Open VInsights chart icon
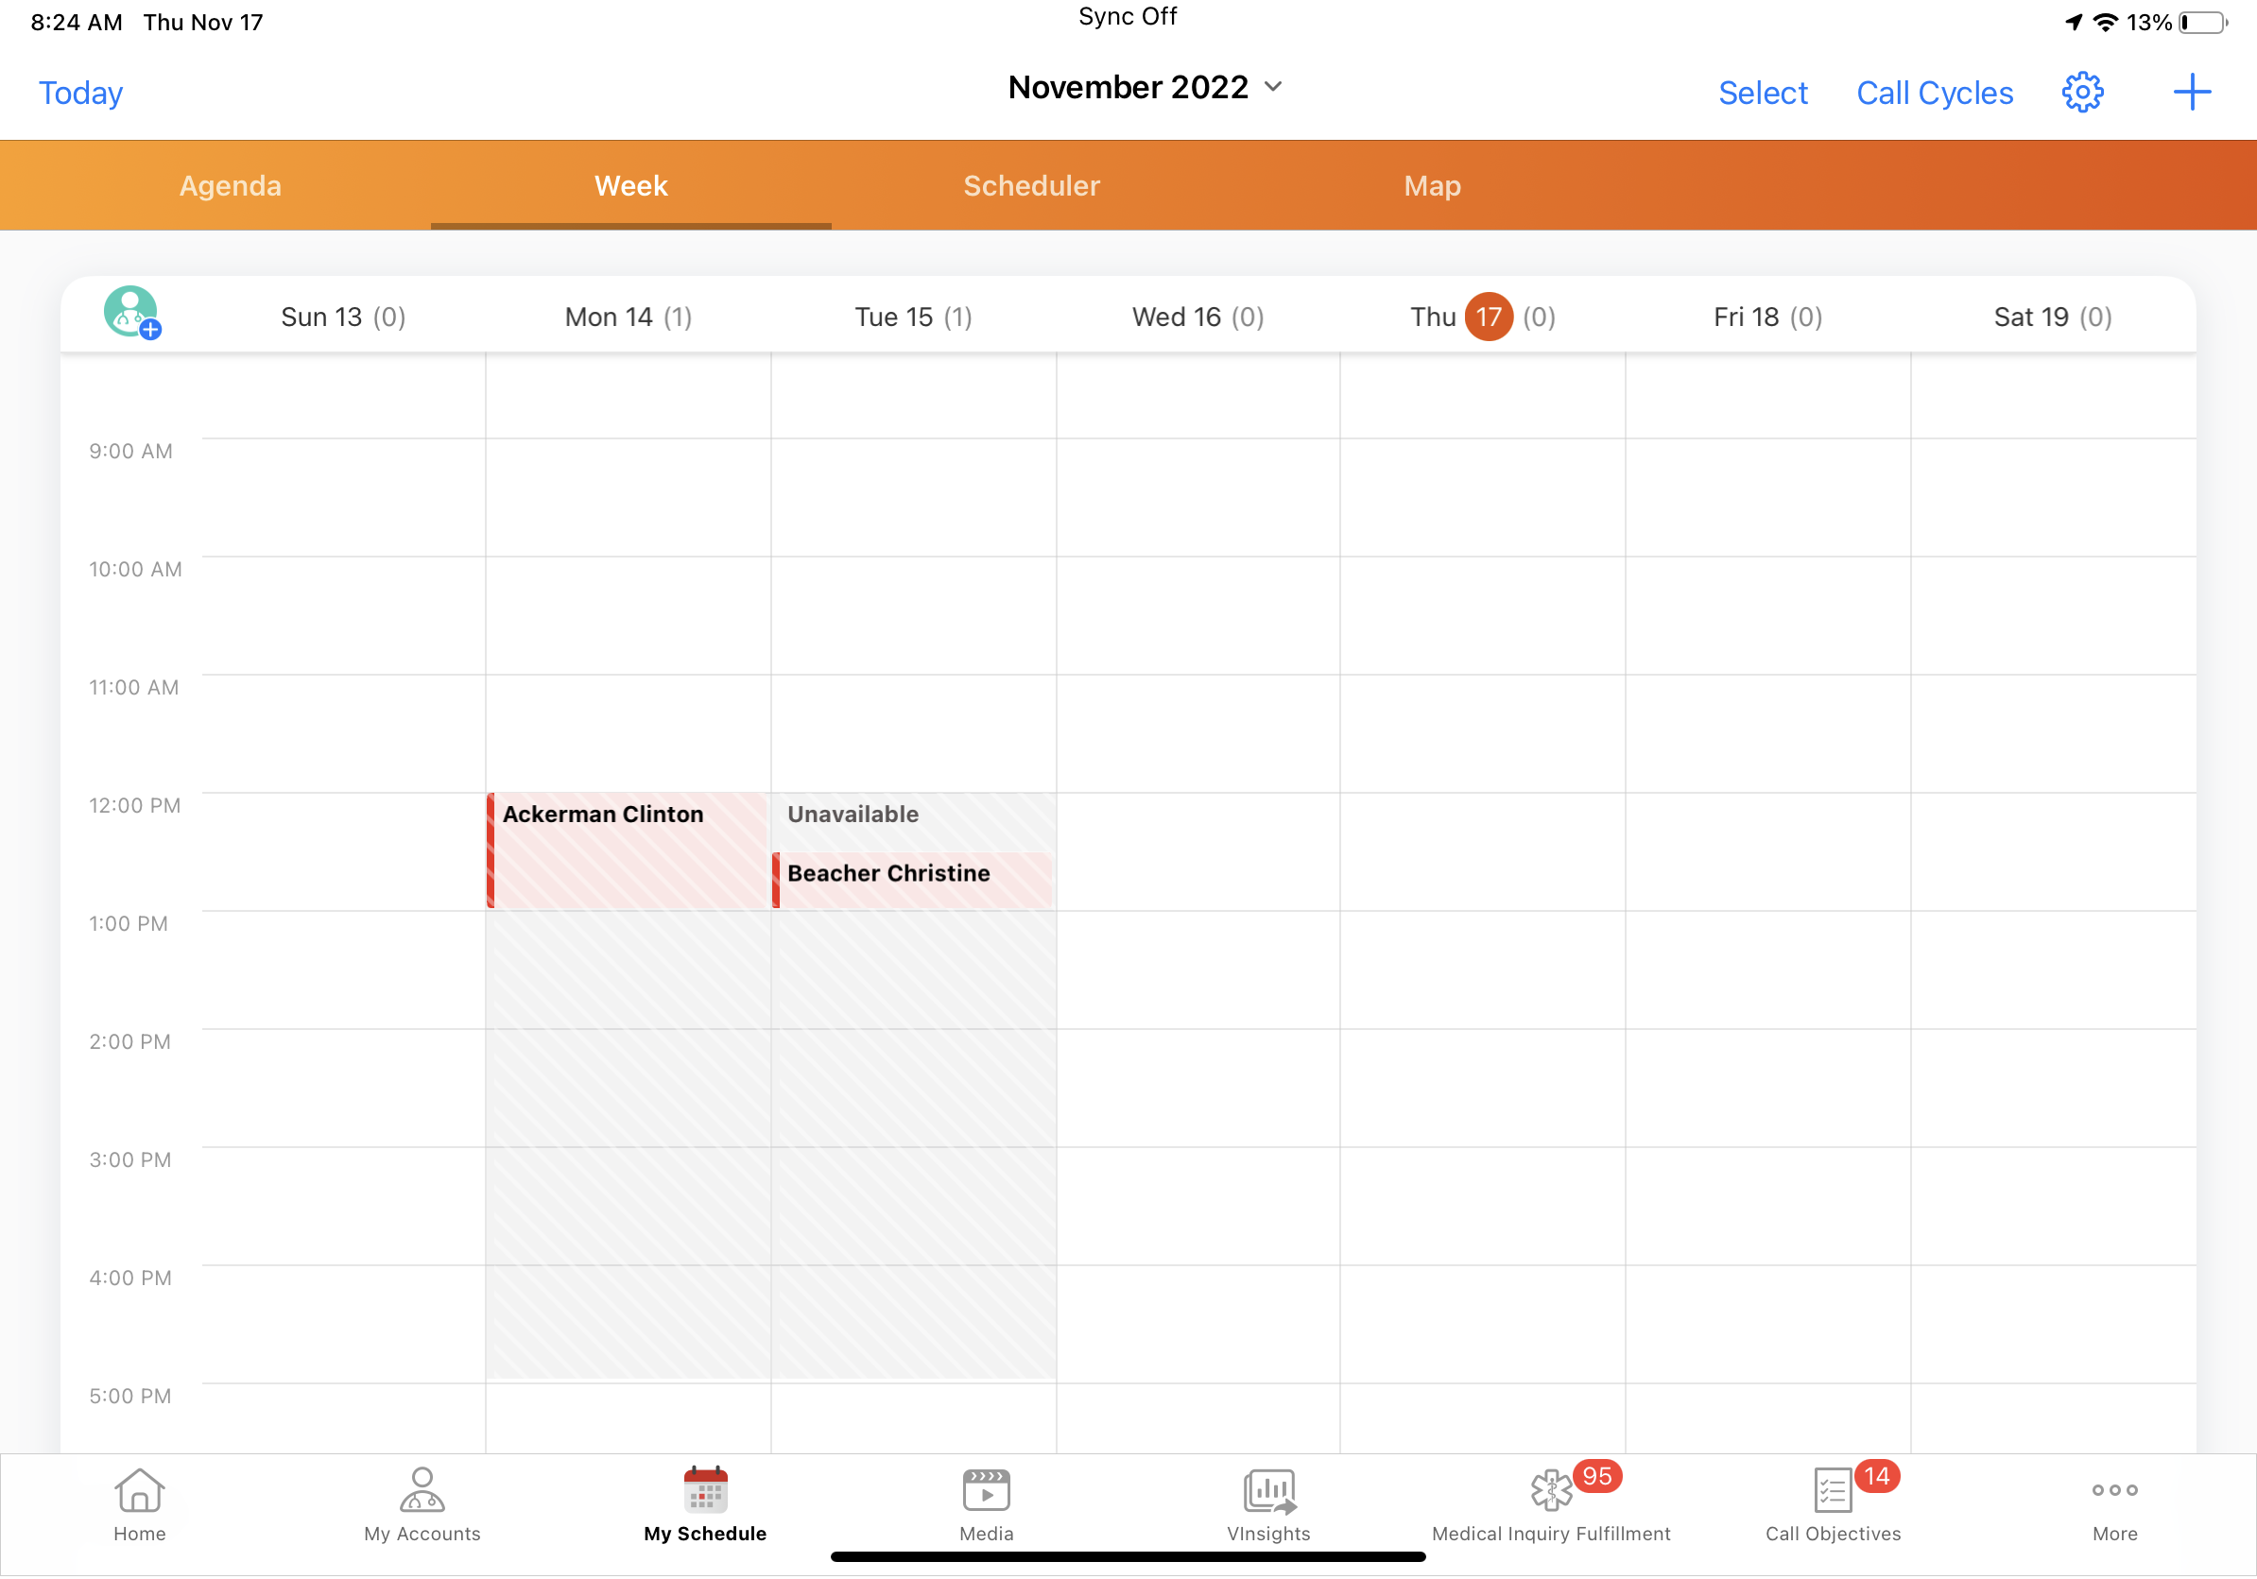The image size is (2257, 1579). pyautogui.click(x=1268, y=1503)
